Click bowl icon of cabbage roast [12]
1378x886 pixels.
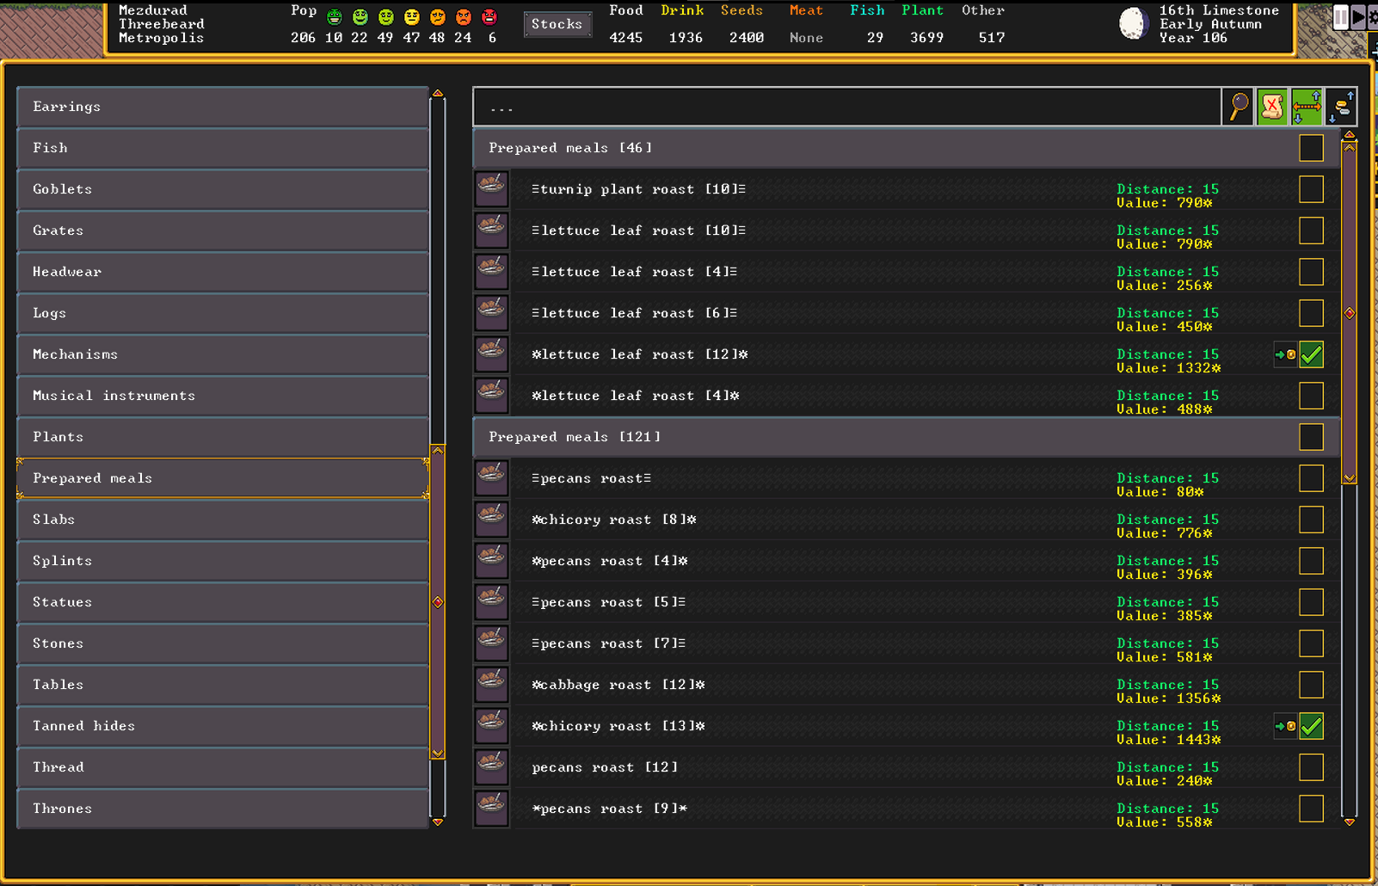(492, 685)
